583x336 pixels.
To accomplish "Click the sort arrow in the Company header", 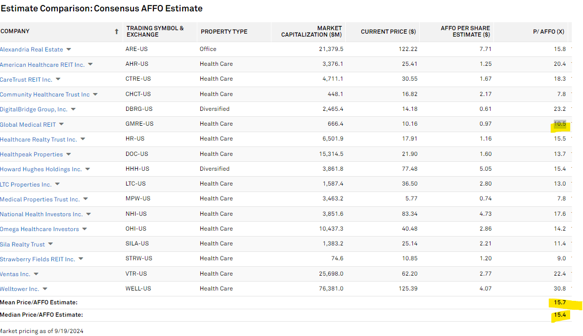I will [117, 32].
